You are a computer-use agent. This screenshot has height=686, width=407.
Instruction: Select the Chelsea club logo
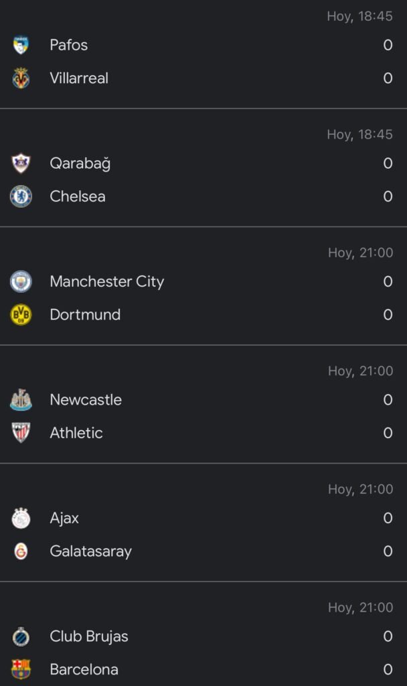[x=21, y=196]
